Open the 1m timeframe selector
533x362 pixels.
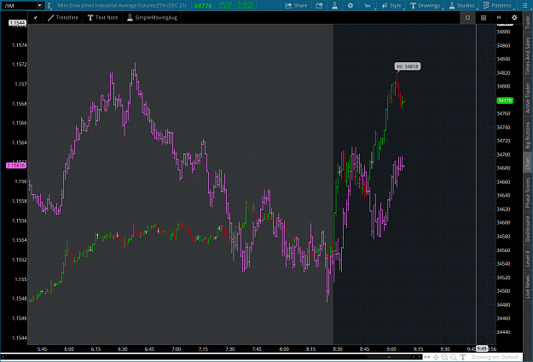pos(367,5)
